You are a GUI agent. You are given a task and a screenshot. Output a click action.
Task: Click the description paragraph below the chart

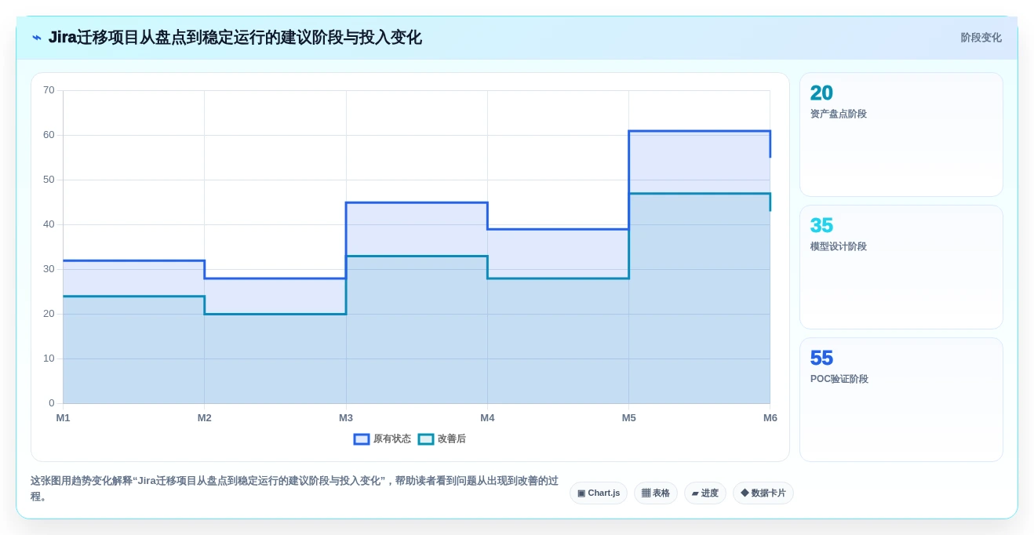click(x=294, y=488)
